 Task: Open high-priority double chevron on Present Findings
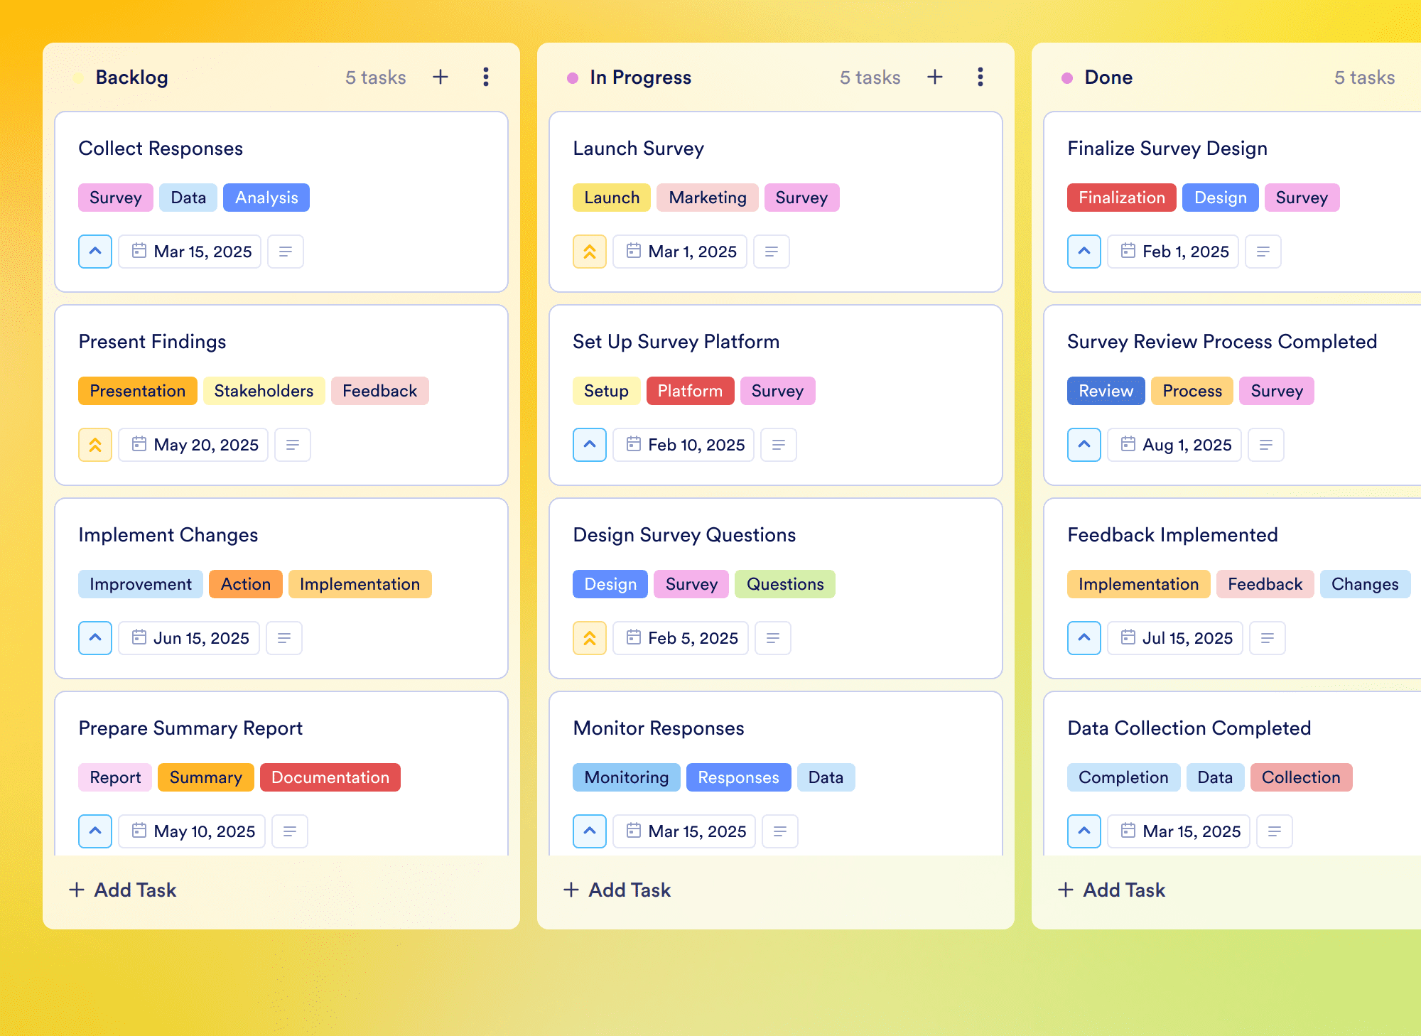click(x=95, y=445)
